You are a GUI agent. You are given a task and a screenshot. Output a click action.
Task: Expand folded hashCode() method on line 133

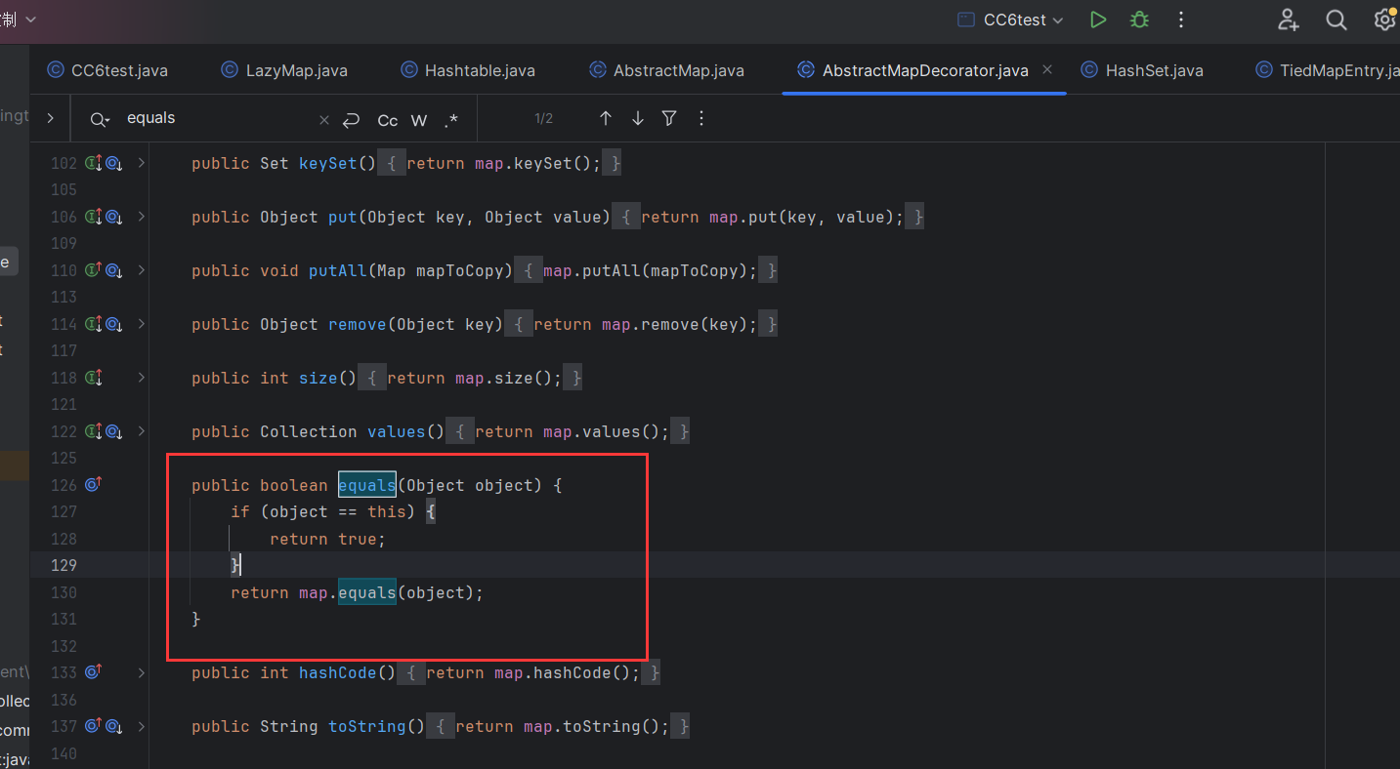coord(142,672)
